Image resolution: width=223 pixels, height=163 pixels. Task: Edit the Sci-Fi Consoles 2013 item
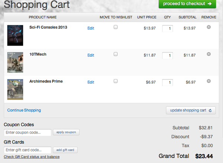(x=91, y=28)
